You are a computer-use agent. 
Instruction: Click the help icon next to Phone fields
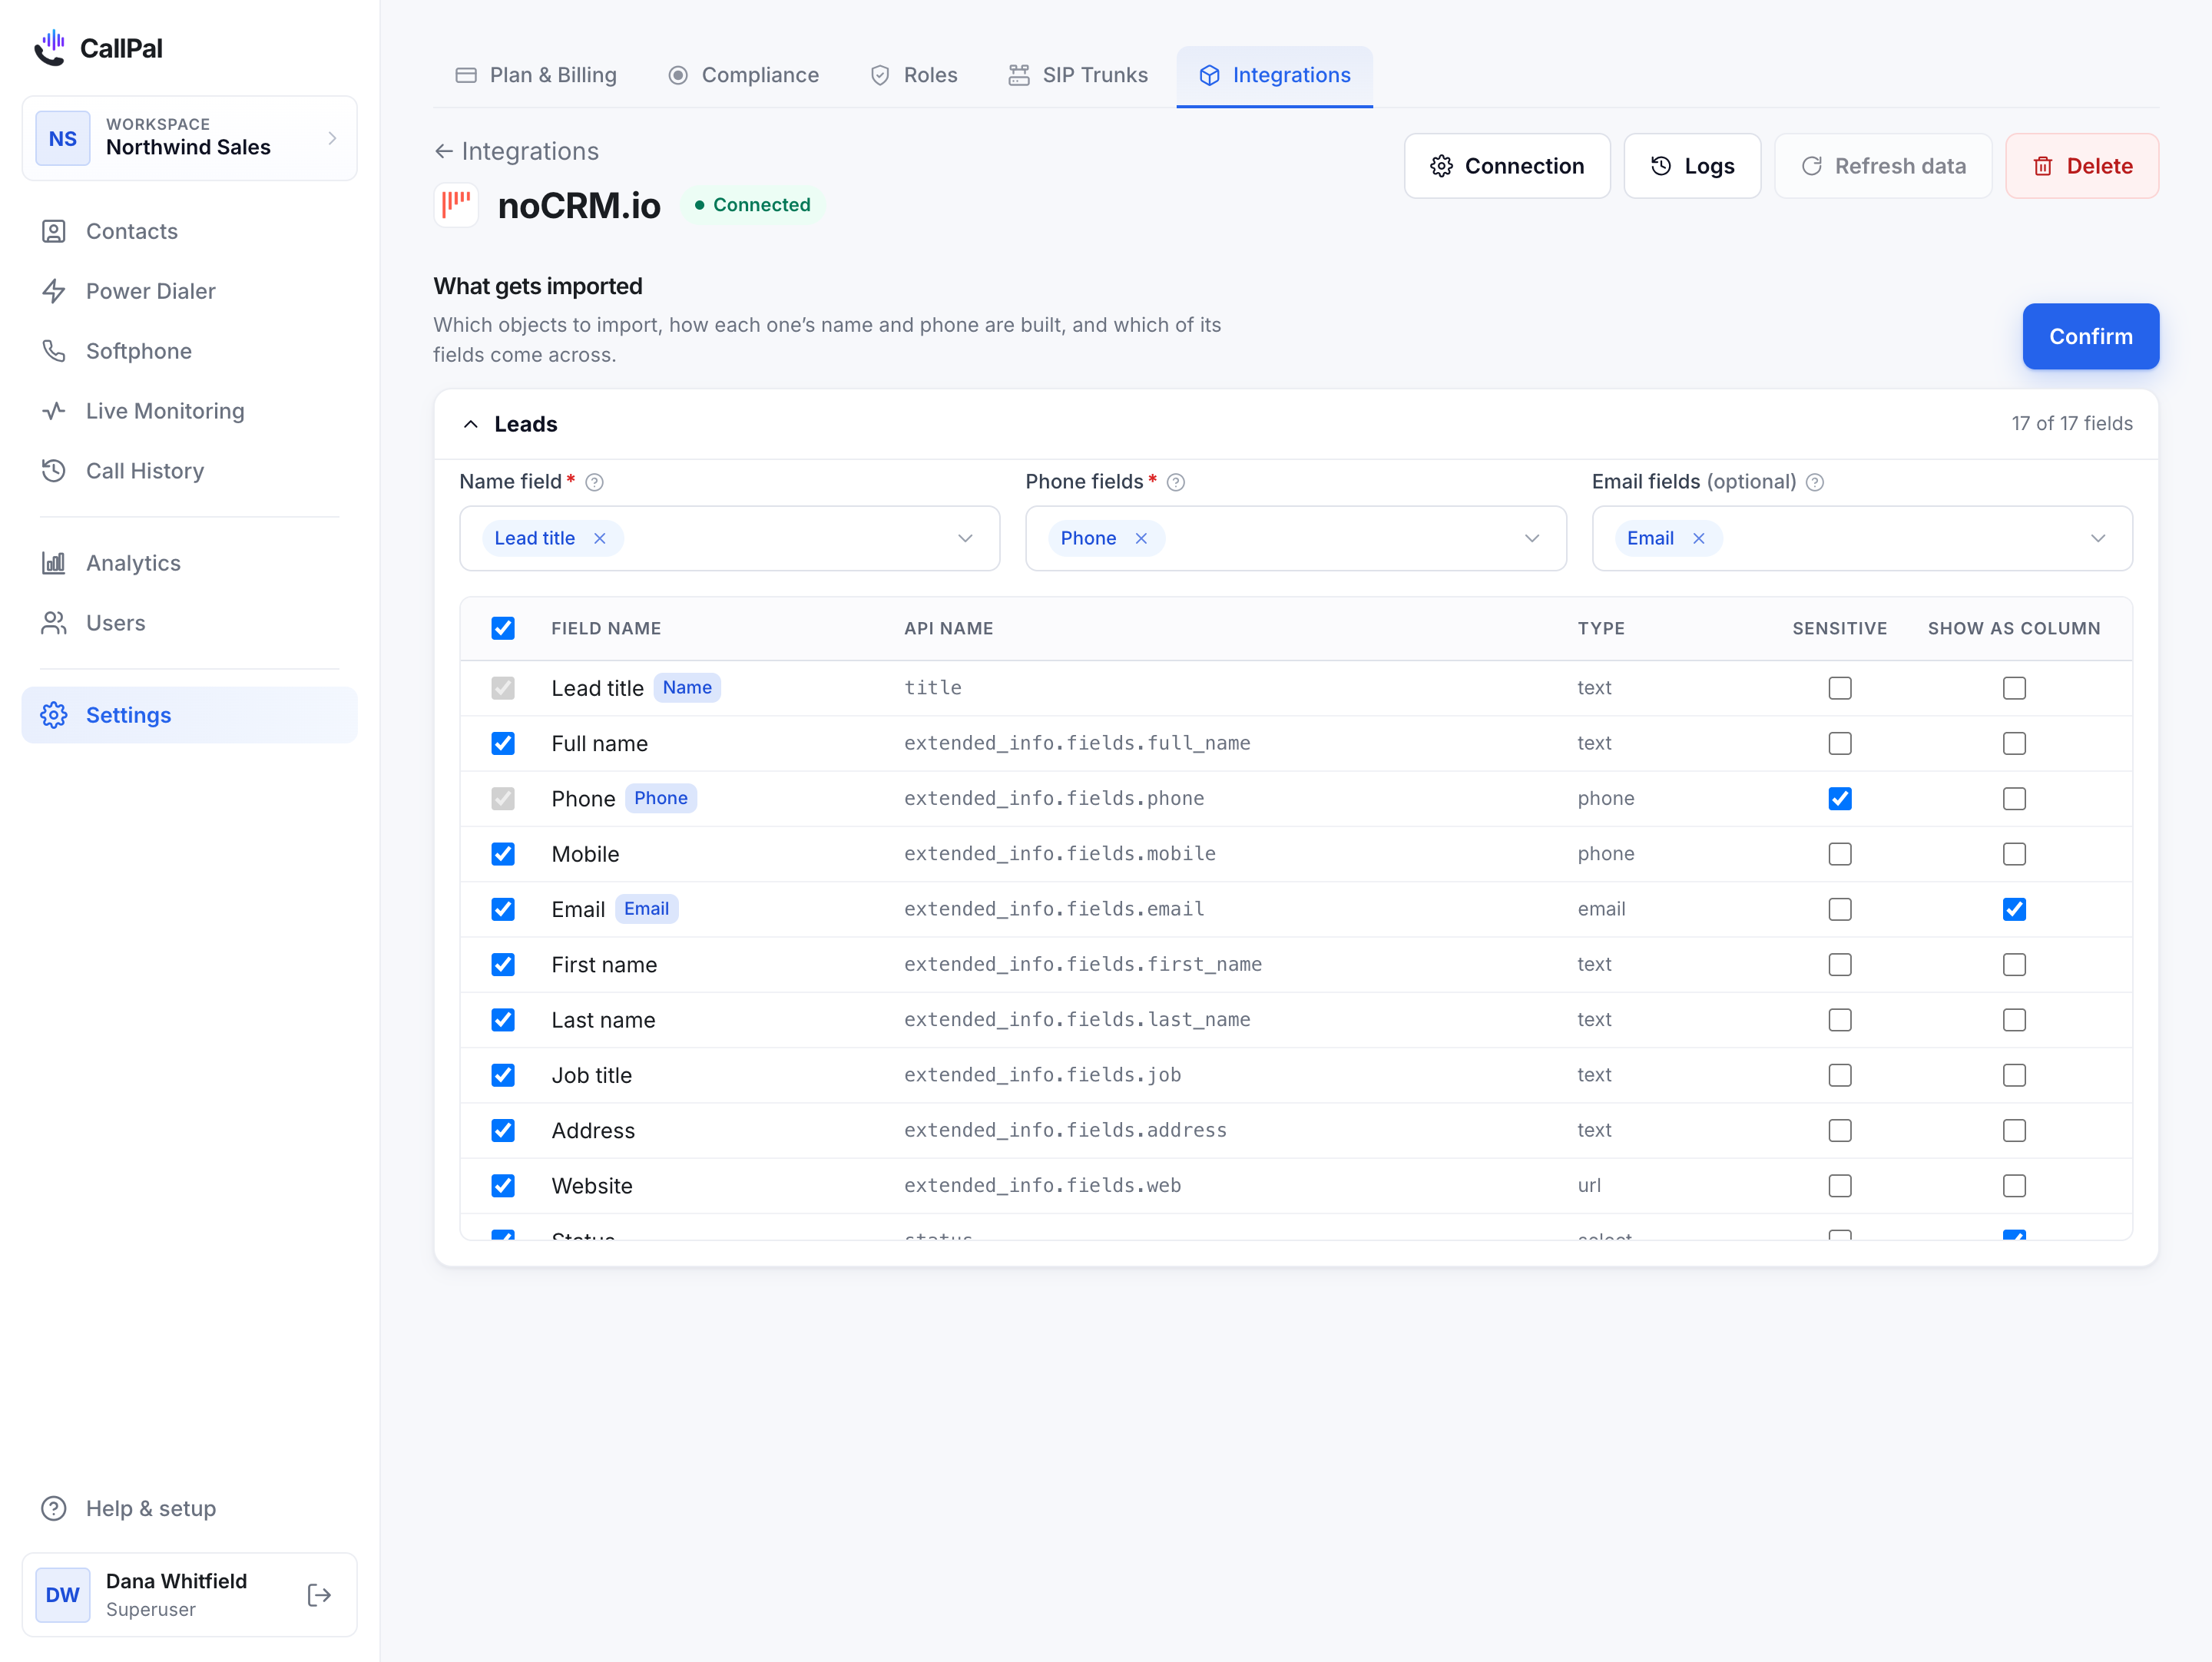[x=1176, y=482]
